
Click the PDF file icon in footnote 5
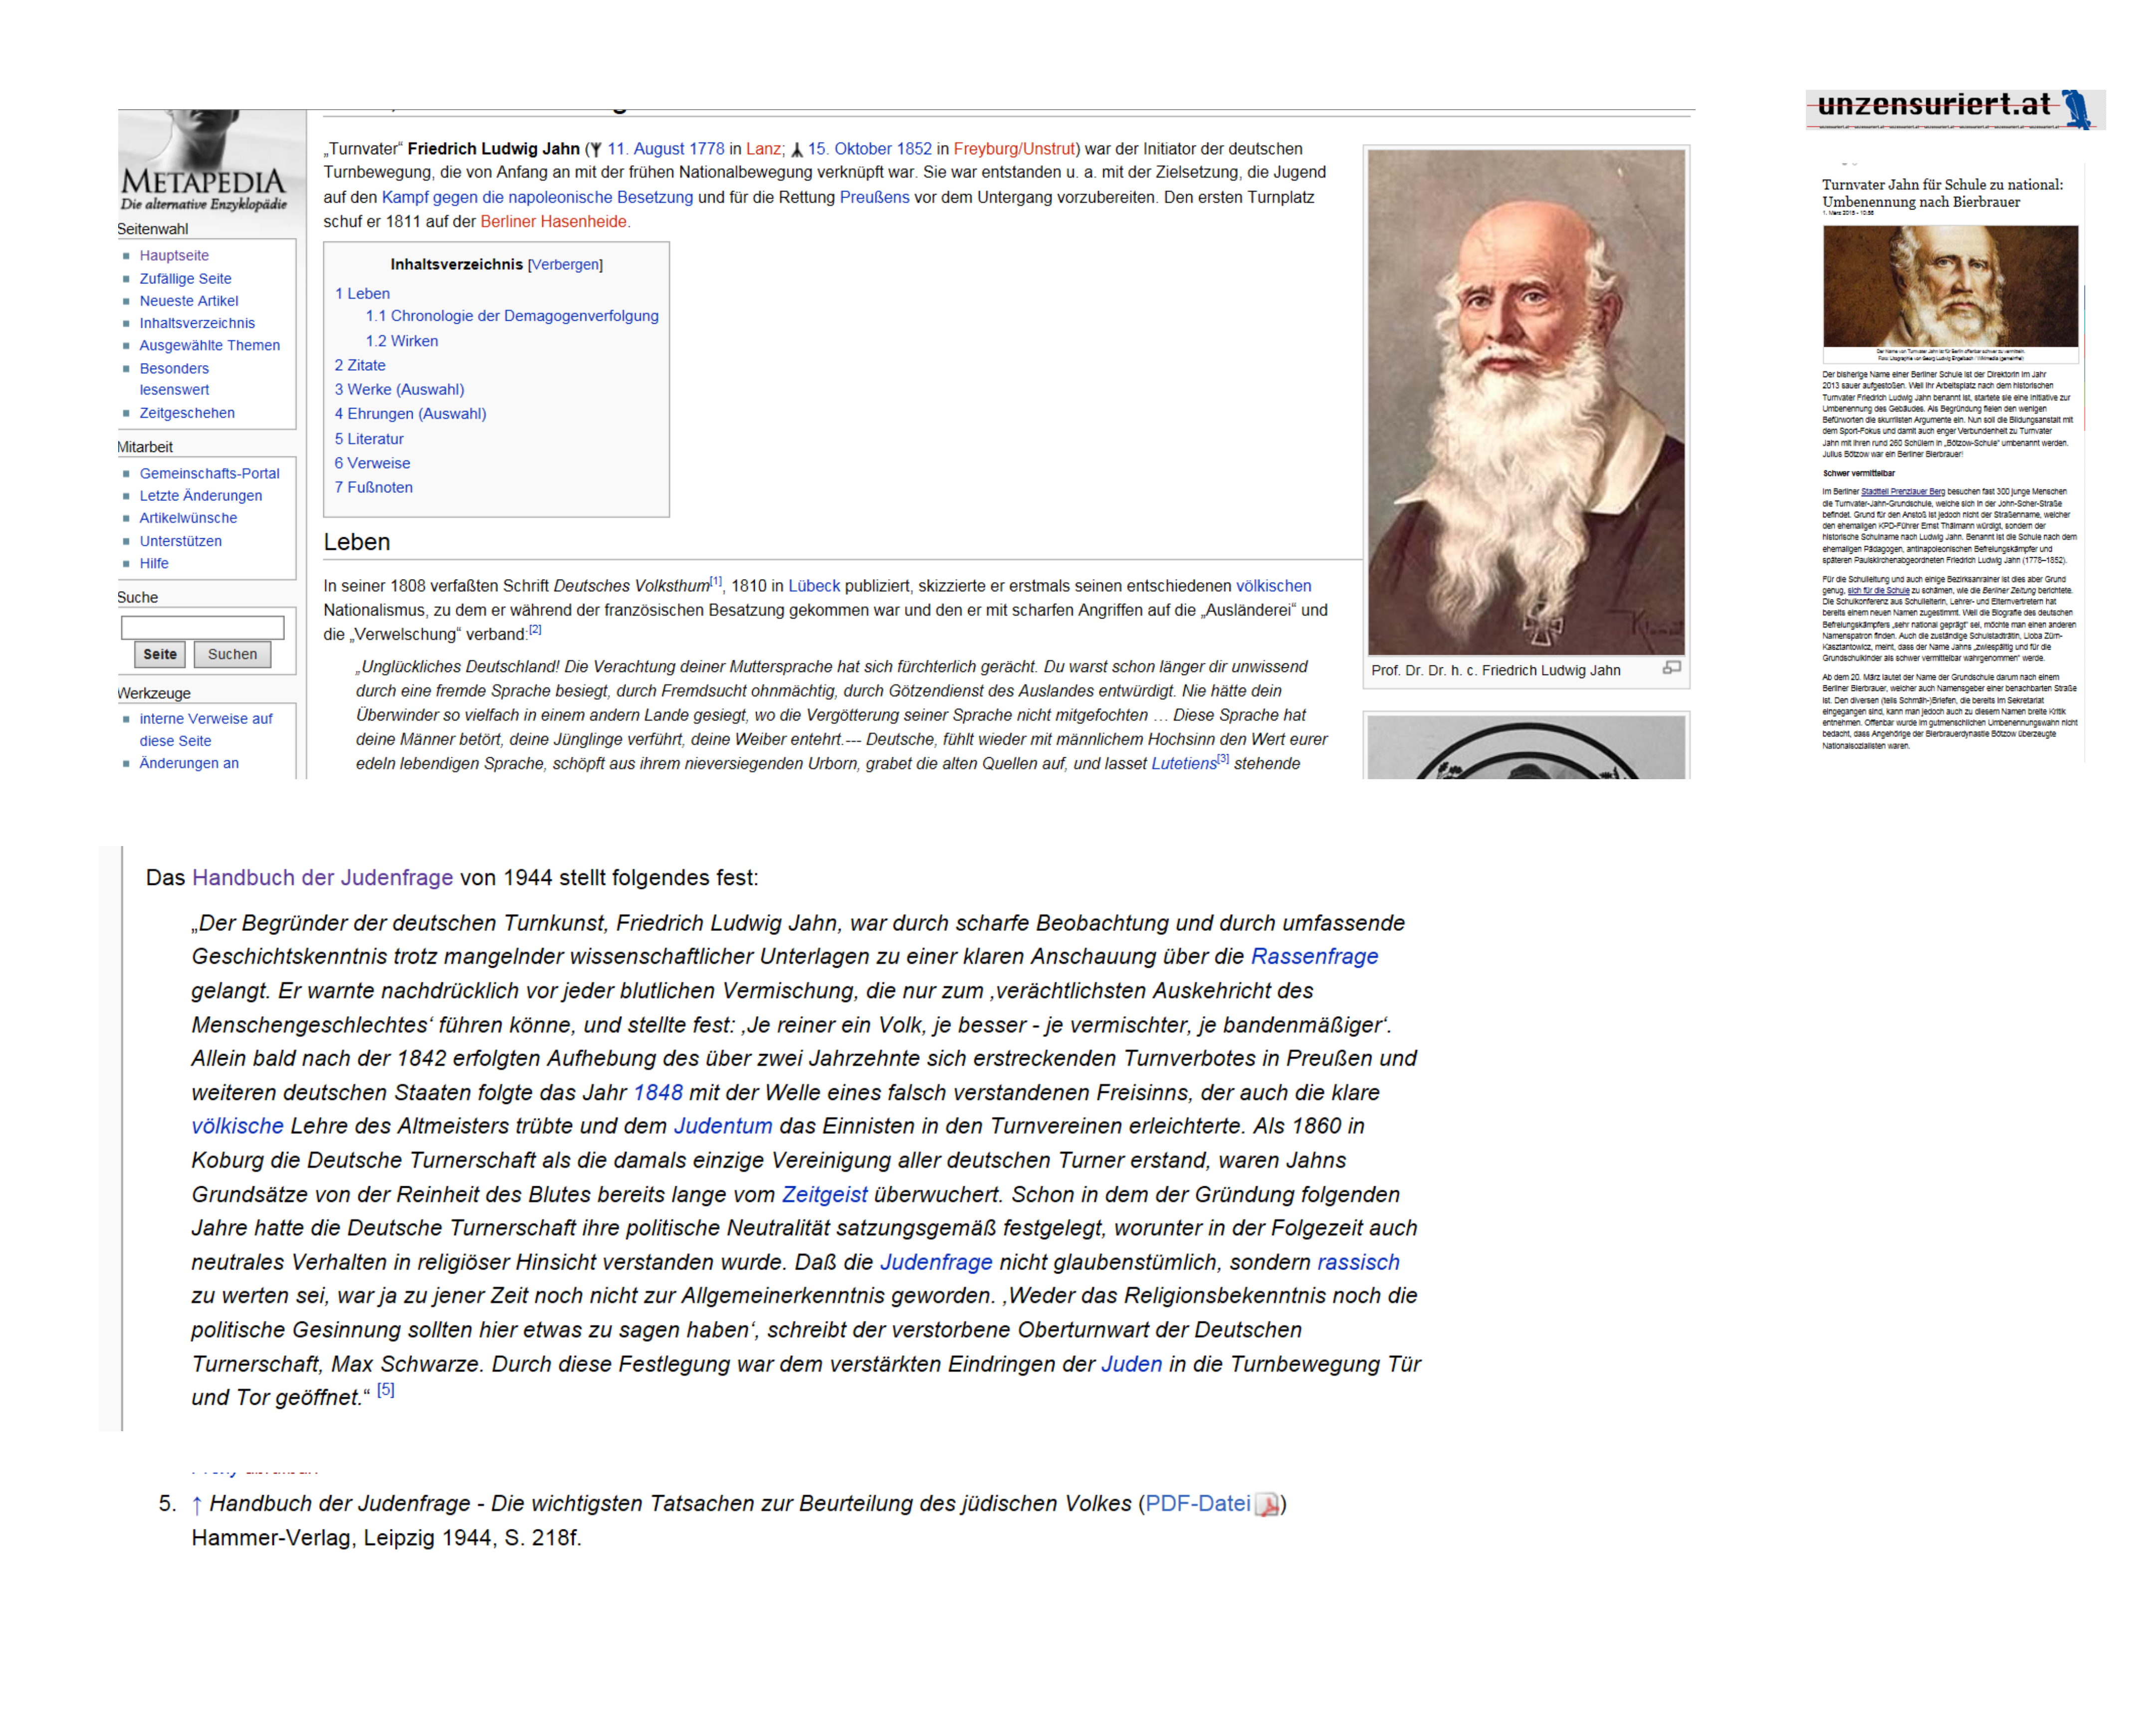coord(1266,1505)
